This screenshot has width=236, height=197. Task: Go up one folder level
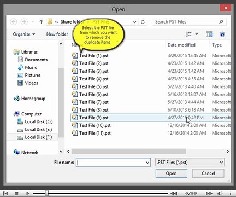tap(41, 22)
